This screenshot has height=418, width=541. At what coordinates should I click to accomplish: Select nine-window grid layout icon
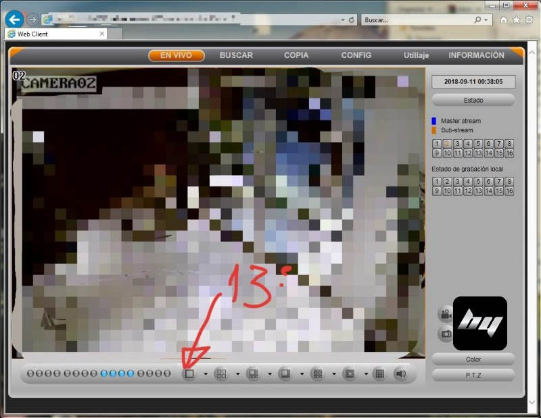(x=317, y=373)
